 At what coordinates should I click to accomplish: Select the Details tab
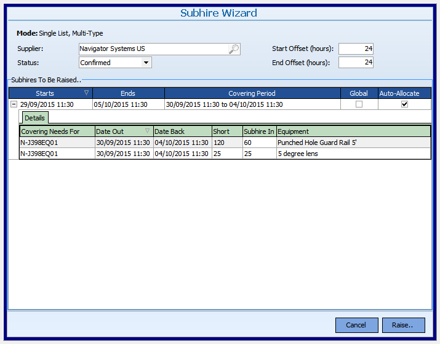[x=34, y=117]
